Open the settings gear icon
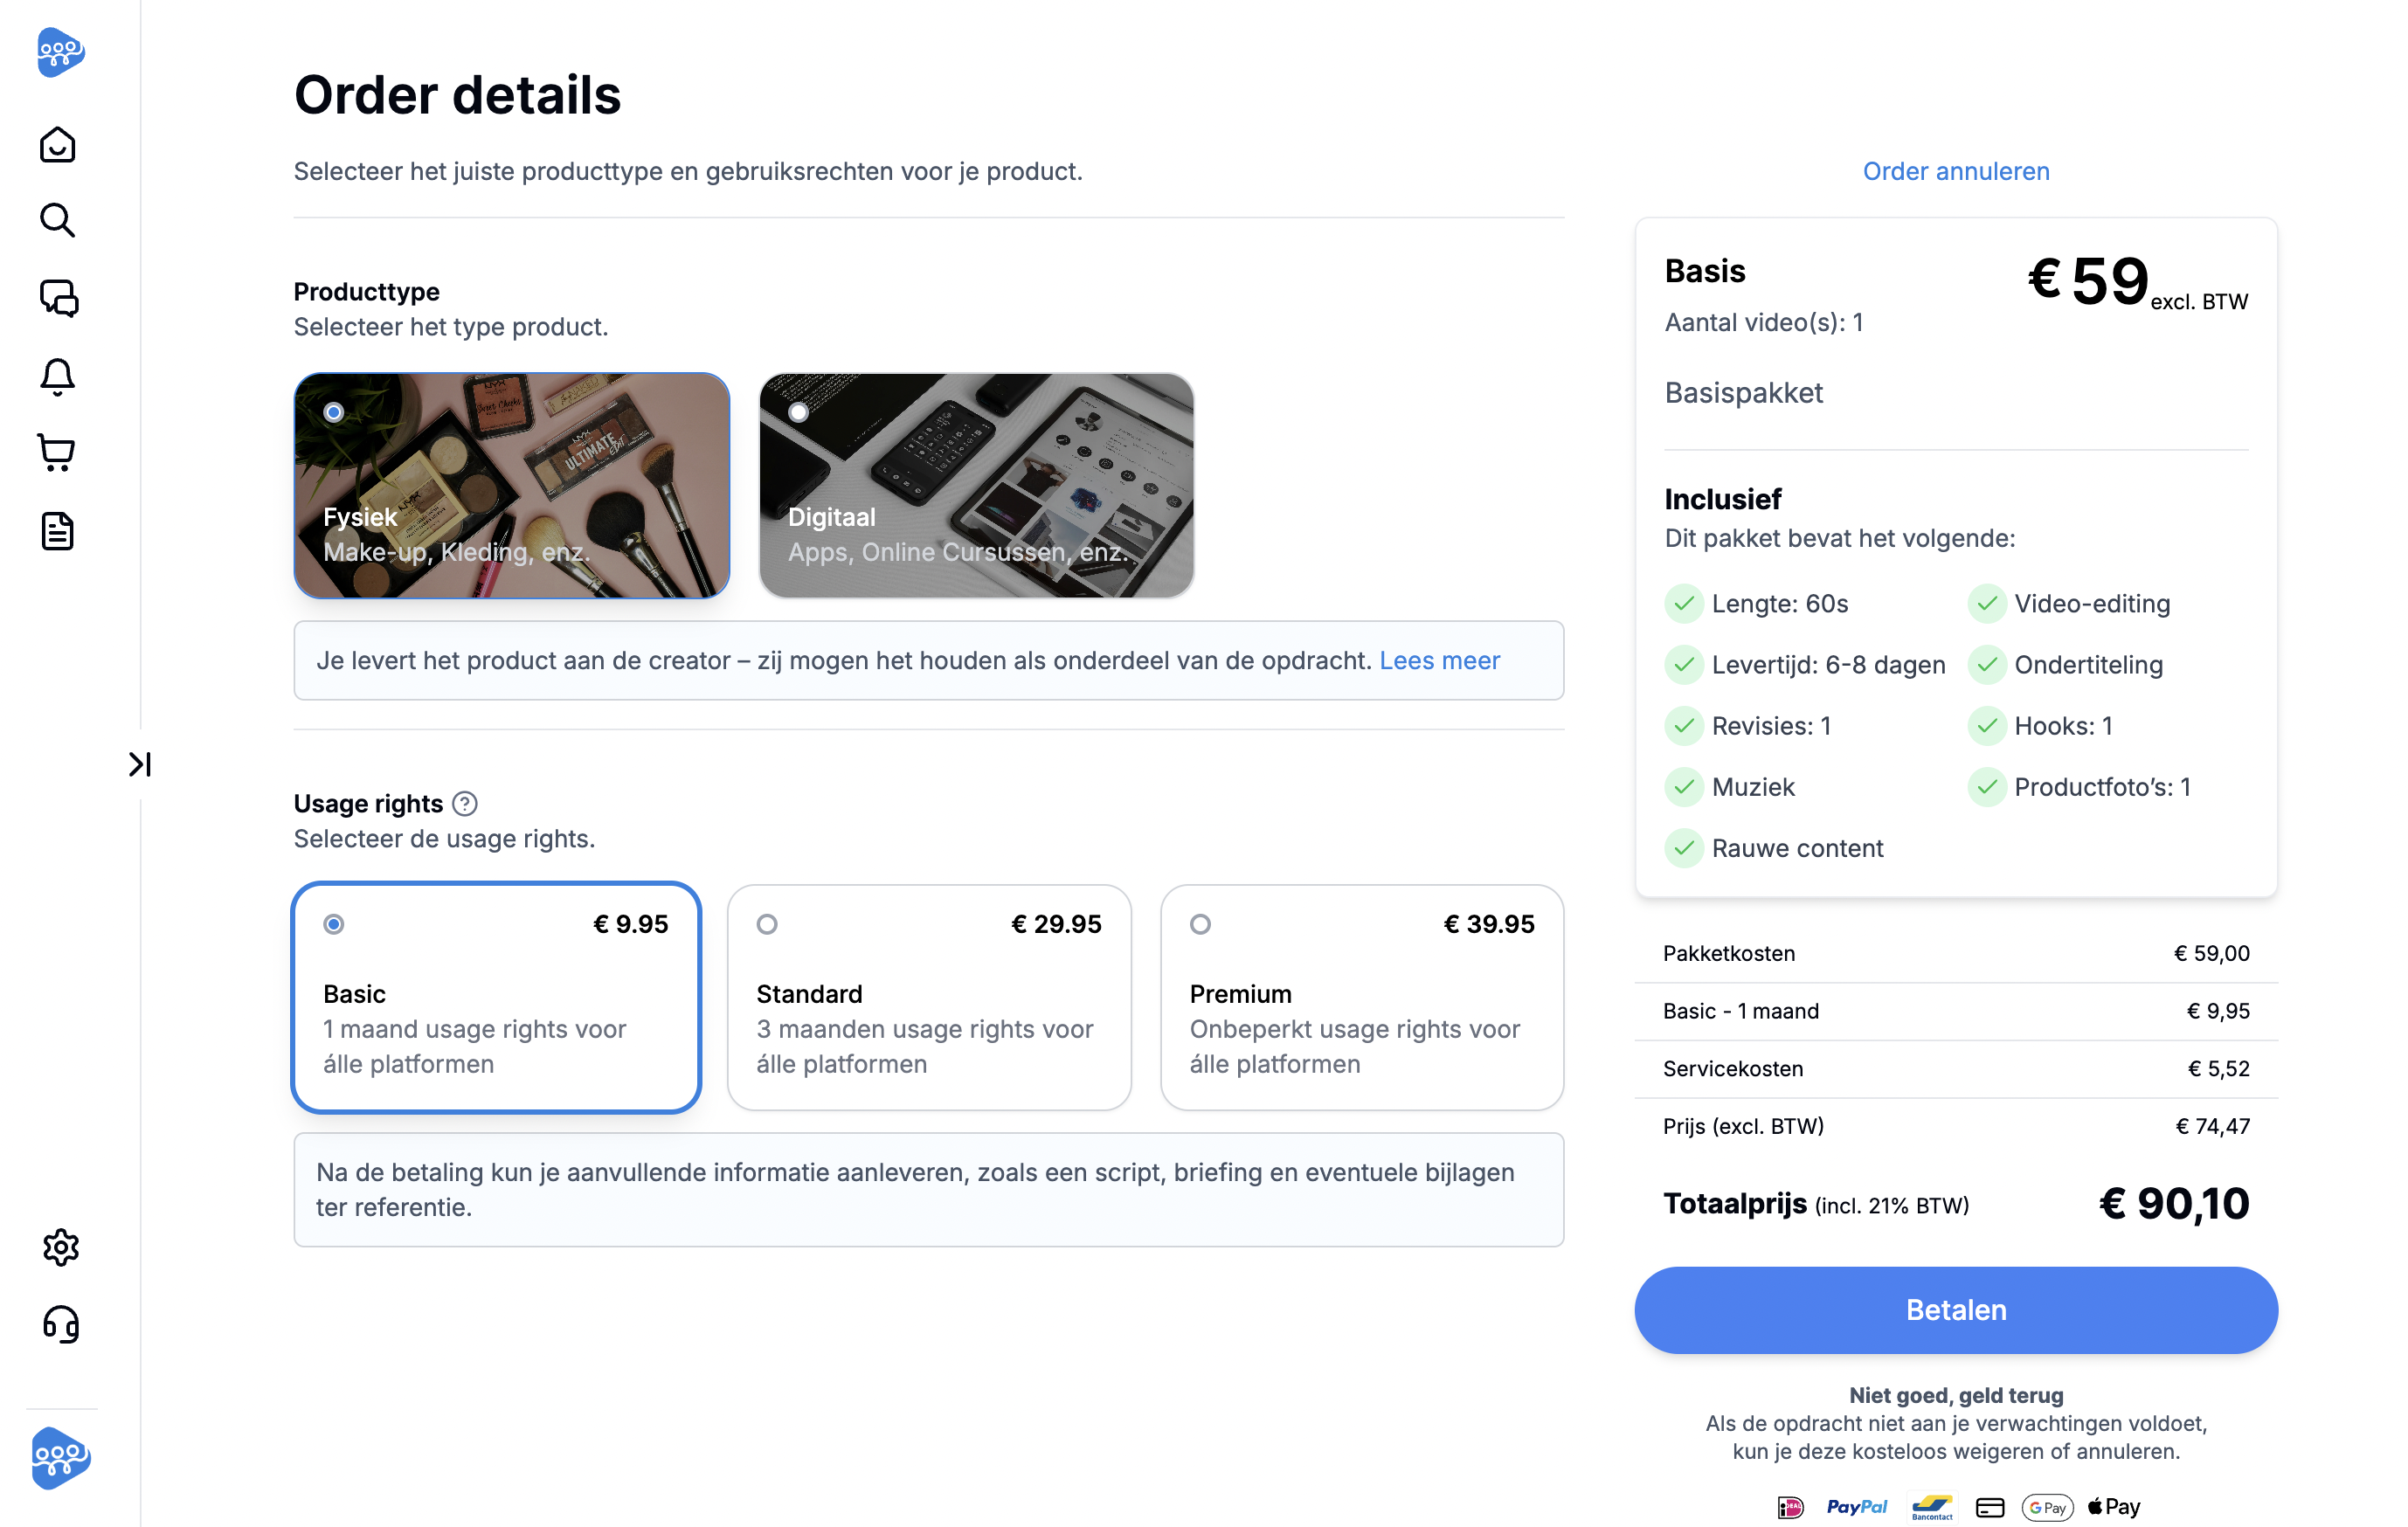Screen dimensions: 2408x1527 coord(61,1247)
